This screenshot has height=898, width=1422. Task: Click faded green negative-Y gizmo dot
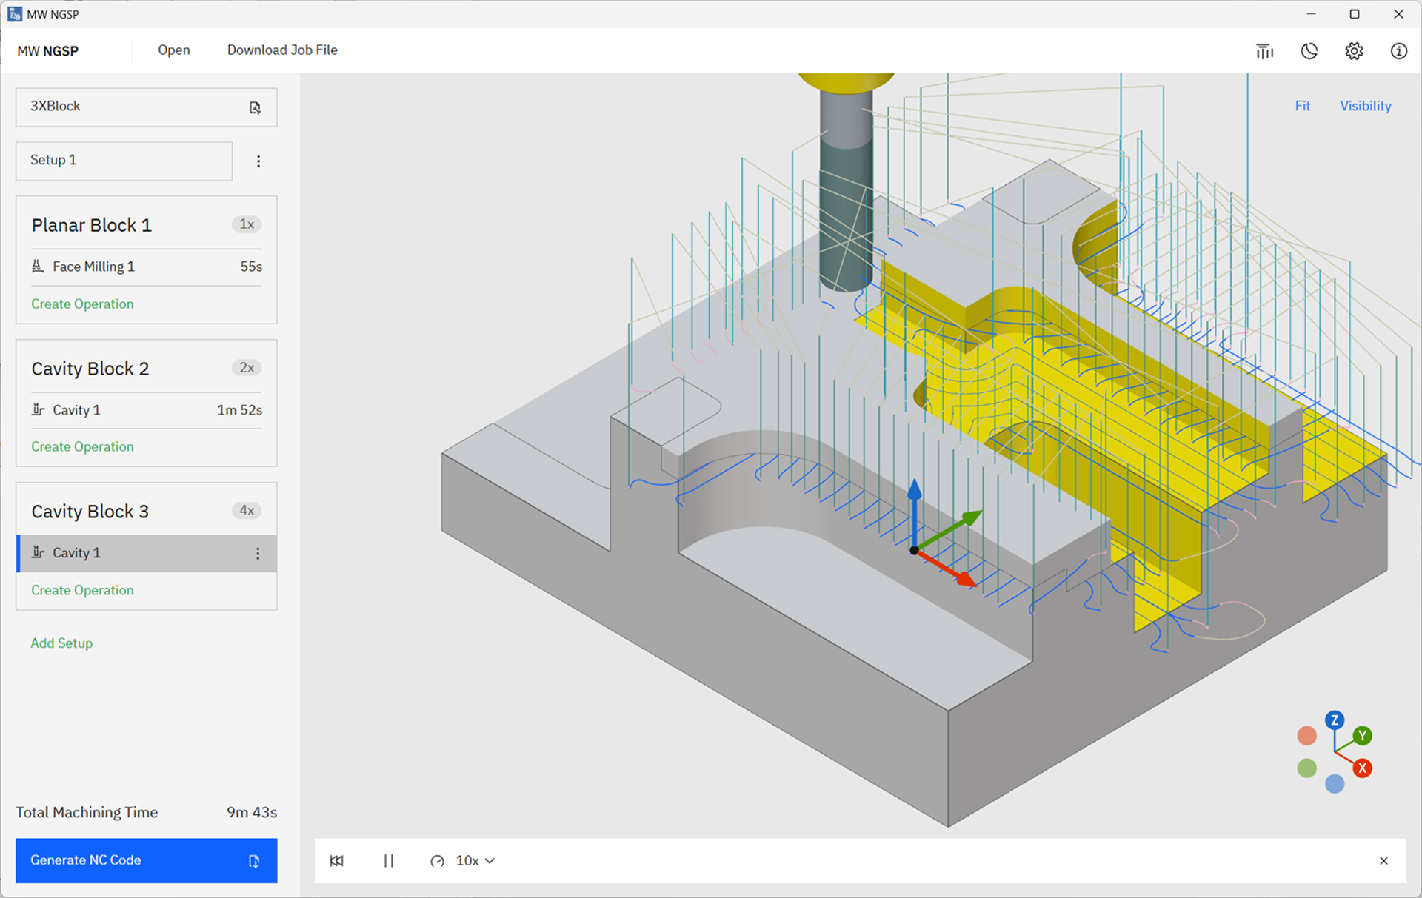pyautogui.click(x=1307, y=768)
